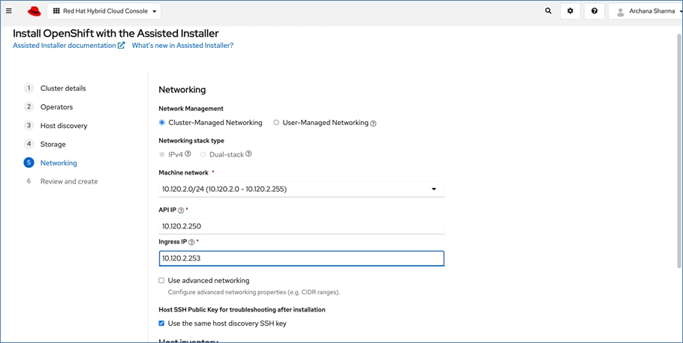Click the search magnifier icon
683x343 pixels.
tap(548, 11)
